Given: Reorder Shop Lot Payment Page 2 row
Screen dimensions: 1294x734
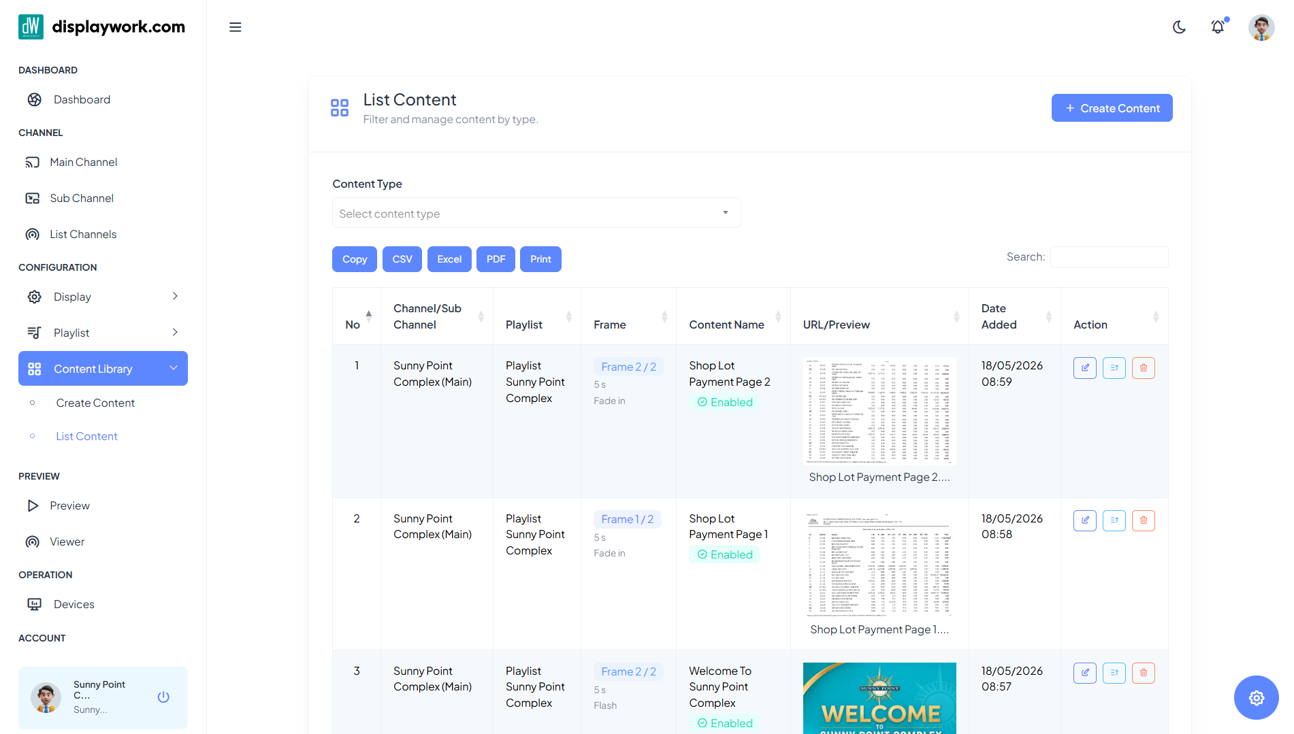Looking at the screenshot, I should tap(1114, 368).
